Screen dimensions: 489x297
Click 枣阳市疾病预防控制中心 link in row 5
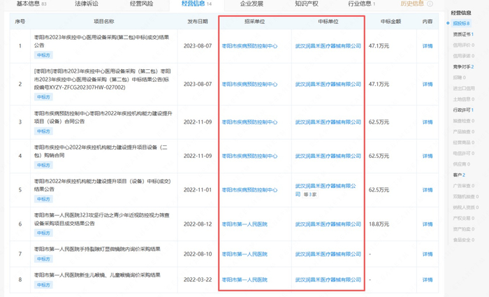point(249,190)
